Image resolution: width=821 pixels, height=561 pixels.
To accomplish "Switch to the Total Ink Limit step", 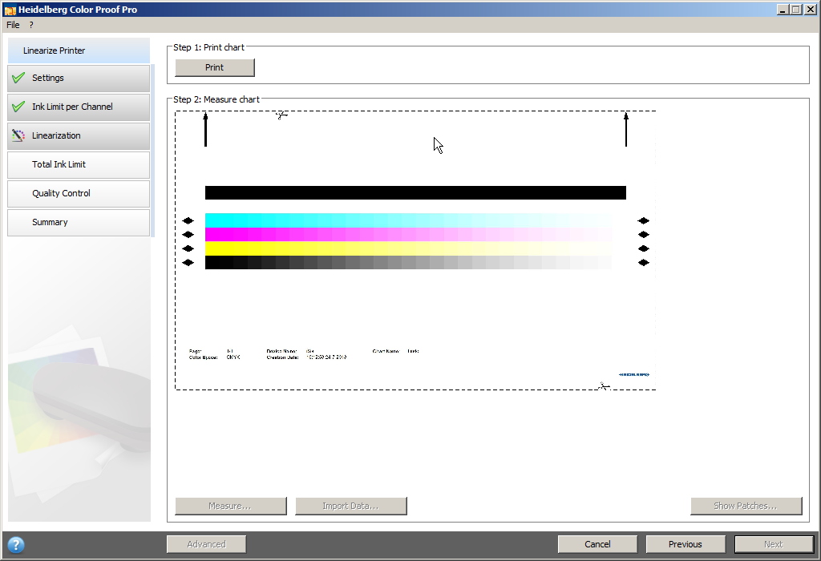I will [x=79, y=164].
